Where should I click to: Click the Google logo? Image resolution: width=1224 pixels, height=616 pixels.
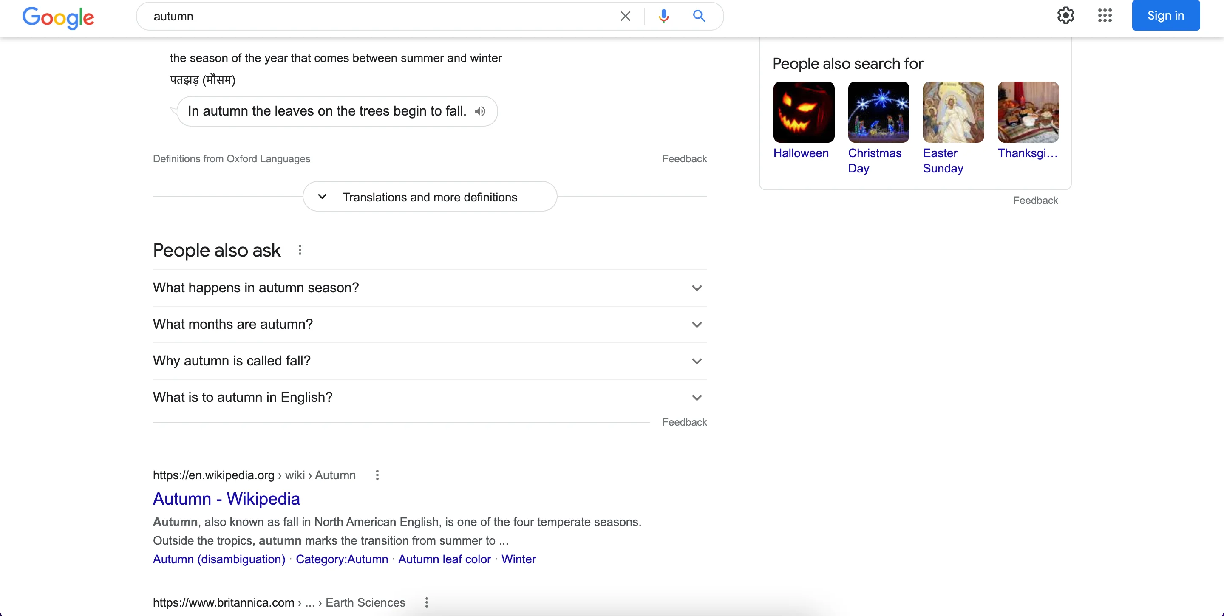pyautogui.click(x=58, y=17)
